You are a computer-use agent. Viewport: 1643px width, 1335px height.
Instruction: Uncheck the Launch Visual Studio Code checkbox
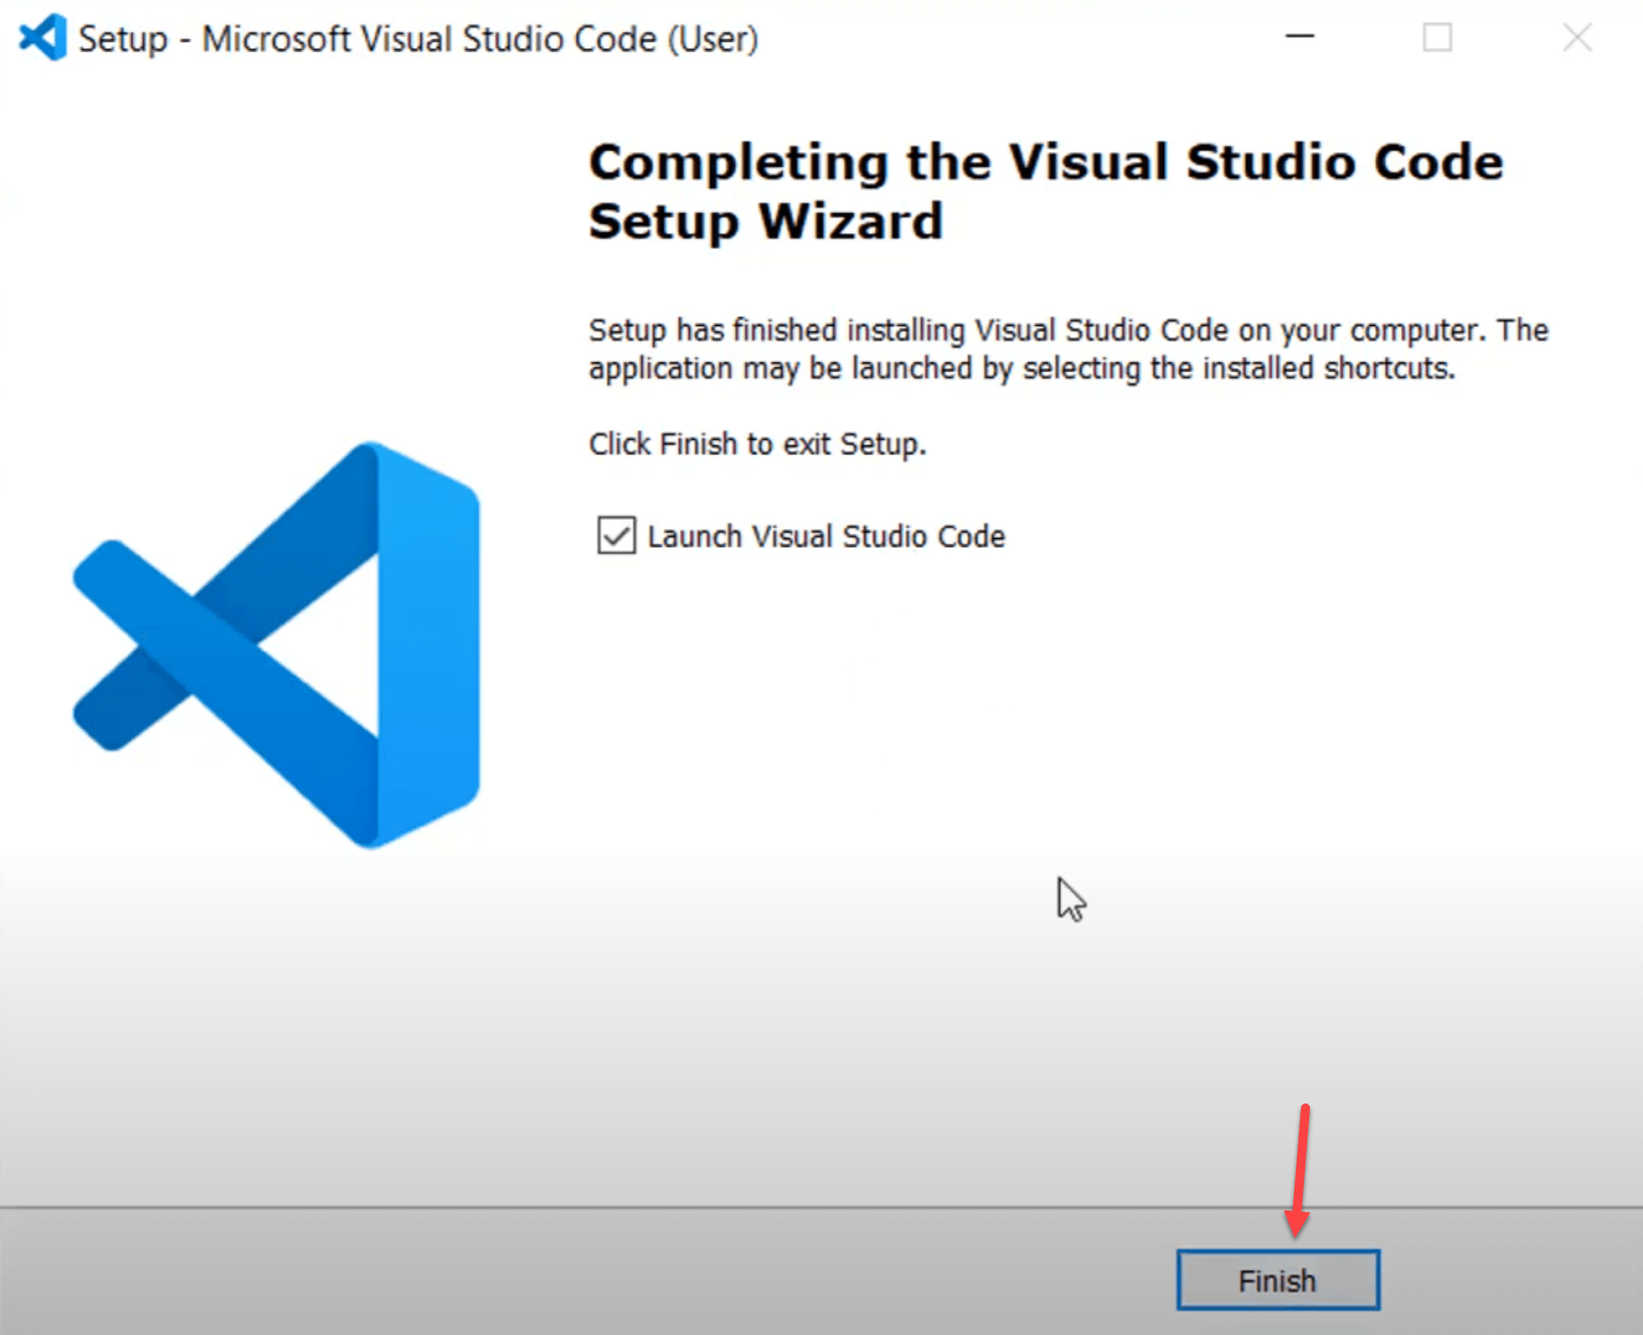point(616,536)
